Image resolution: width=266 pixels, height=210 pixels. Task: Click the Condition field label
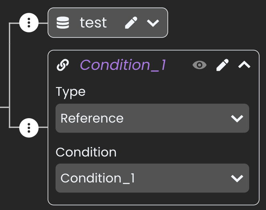pyautogui.click(x=86, y=152)
